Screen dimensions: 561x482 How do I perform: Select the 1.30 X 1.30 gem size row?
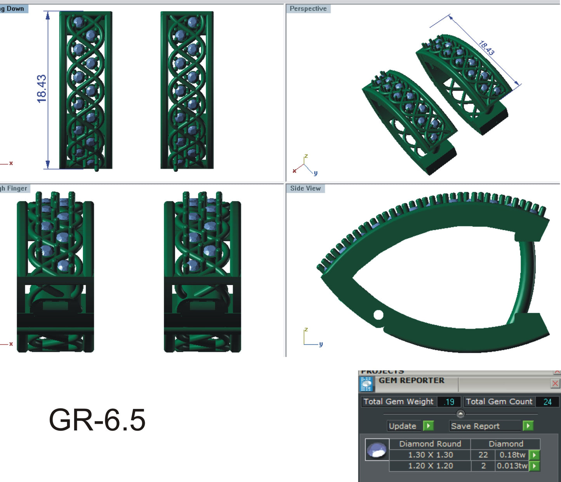[x=430, y=455]
